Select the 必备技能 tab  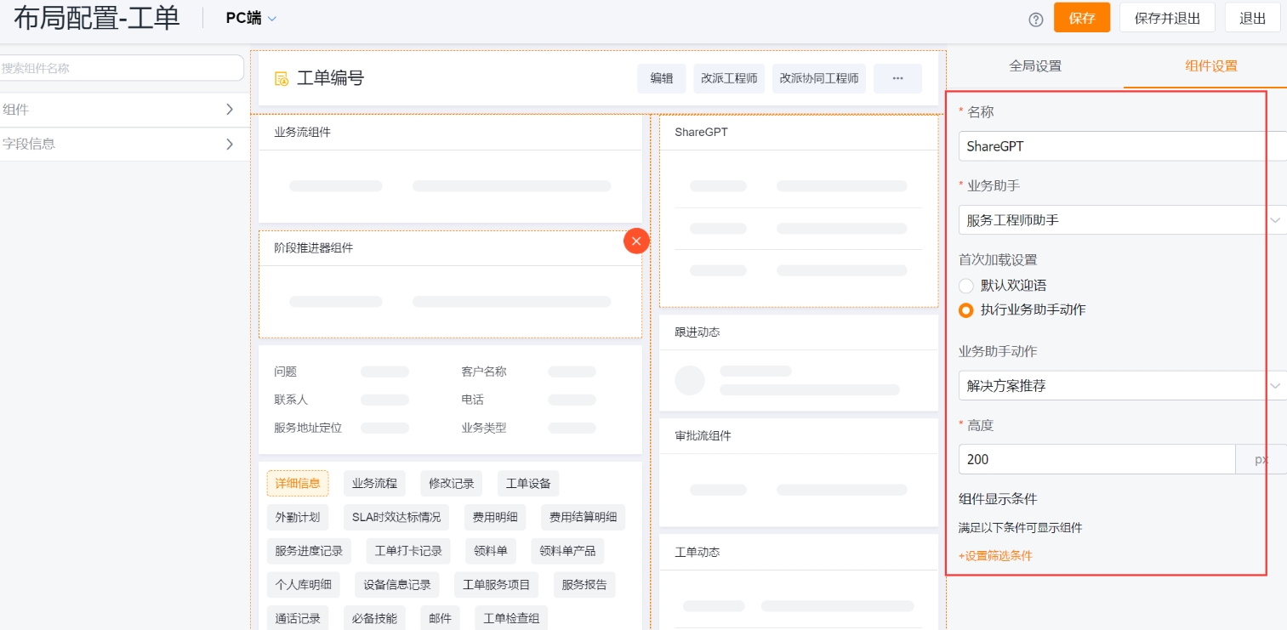click(374, 618)
